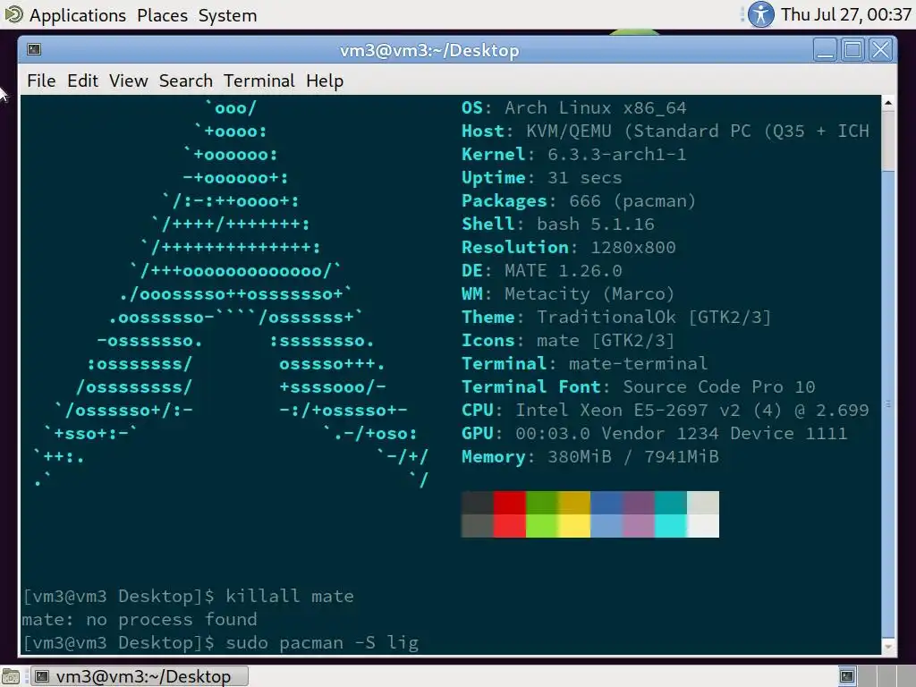Open the Search menu
This screenshot has height=687, width=916.
coord(186,81)
